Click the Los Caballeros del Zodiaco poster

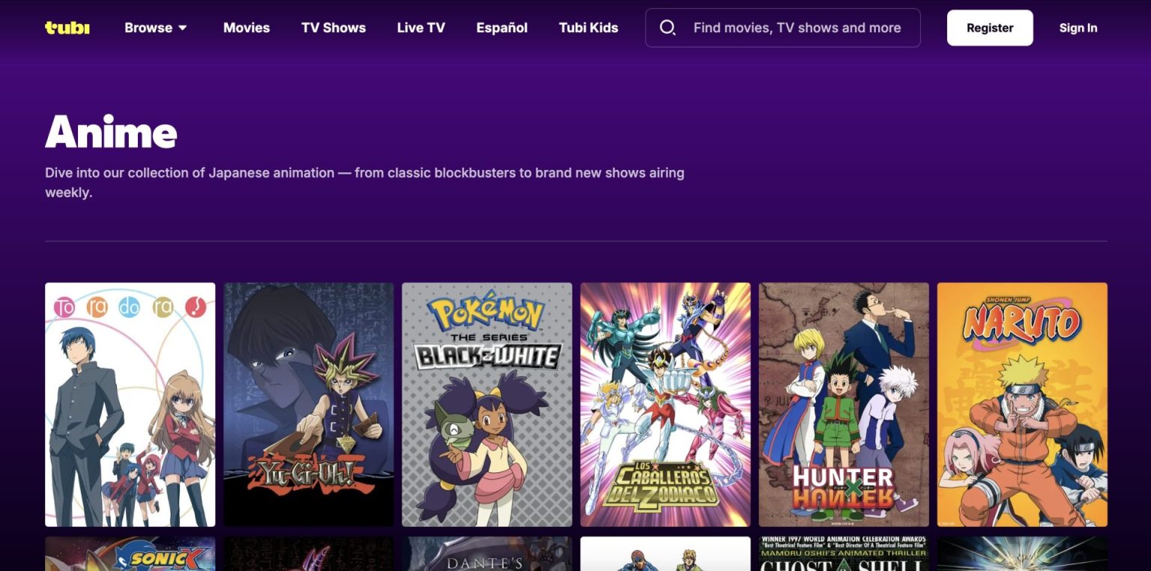click(665, 403)
